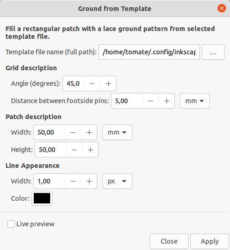This screenshot has width=230, height=250.
Task: Increase the patch Height value
Action: 90,150
